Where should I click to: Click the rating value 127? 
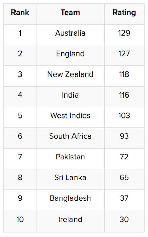[x=124, y=53]
